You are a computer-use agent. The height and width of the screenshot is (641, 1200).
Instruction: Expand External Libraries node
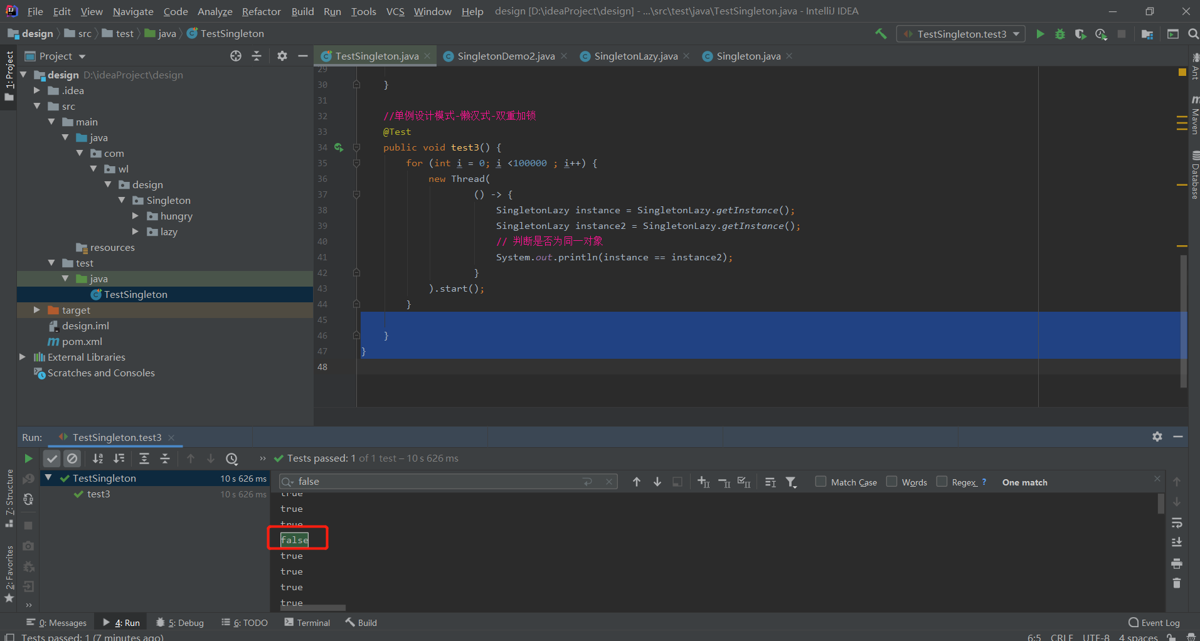point(23,357)
